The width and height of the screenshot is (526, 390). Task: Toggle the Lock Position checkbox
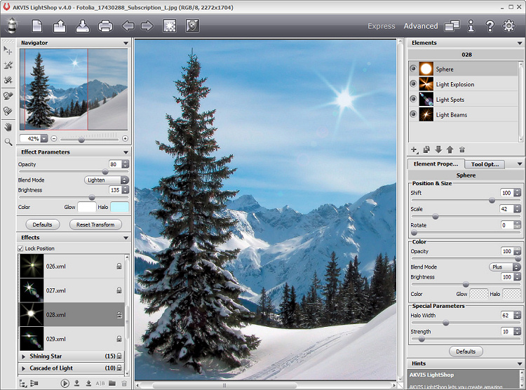[x=20, y=248]
